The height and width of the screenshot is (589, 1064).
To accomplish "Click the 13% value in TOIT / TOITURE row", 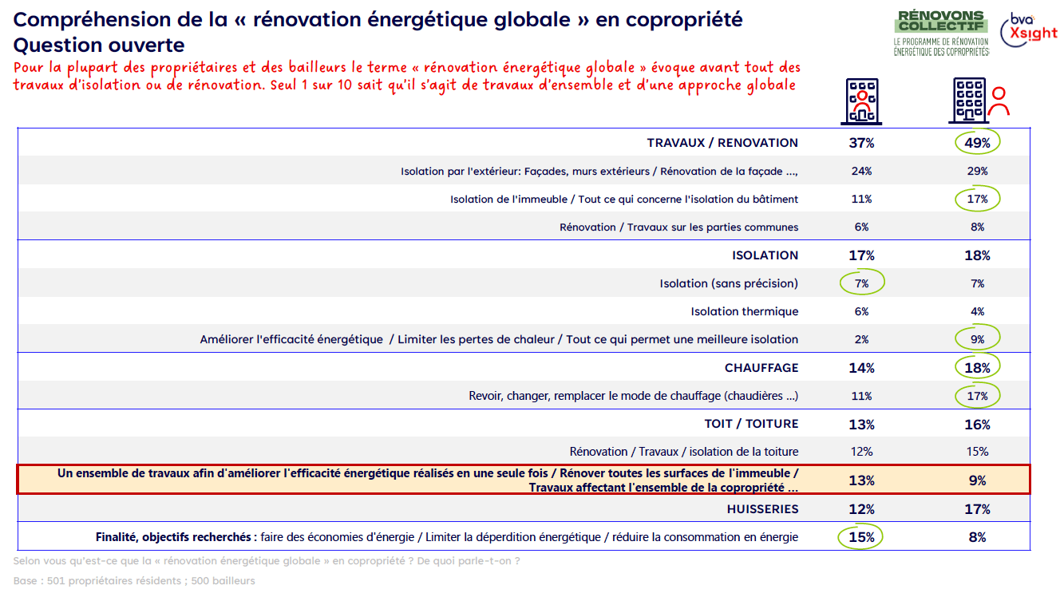I will click(861, 425).
